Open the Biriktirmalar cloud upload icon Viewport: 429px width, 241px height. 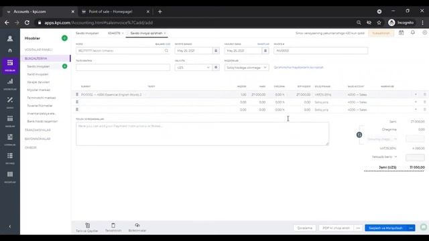pyautogui.click(x=137, y=226)
